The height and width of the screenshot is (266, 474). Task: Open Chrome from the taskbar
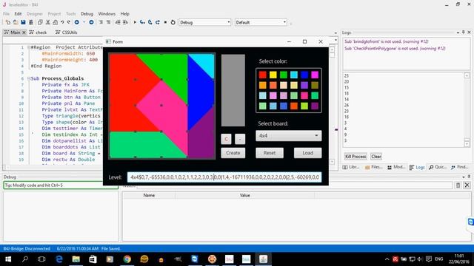127,259
